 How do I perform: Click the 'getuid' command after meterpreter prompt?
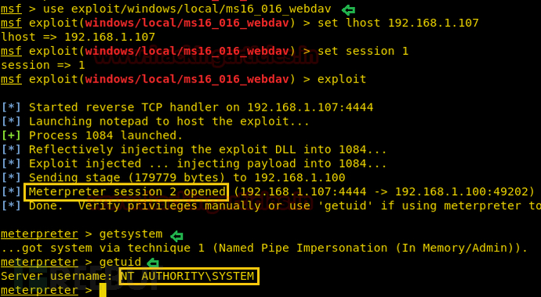120,263
